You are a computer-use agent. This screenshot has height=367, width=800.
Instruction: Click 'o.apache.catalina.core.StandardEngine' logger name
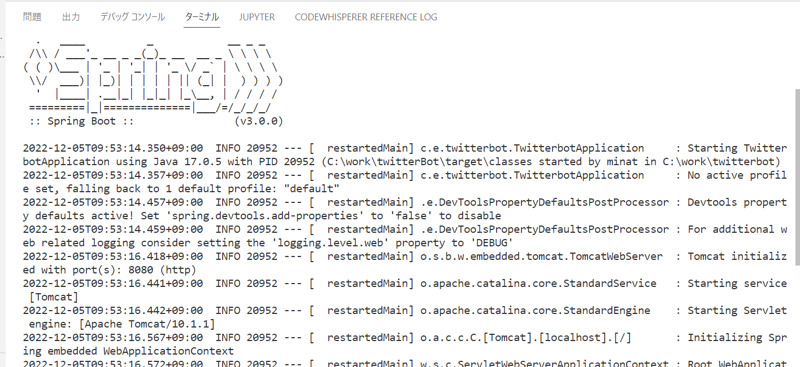tap(536, 311)
